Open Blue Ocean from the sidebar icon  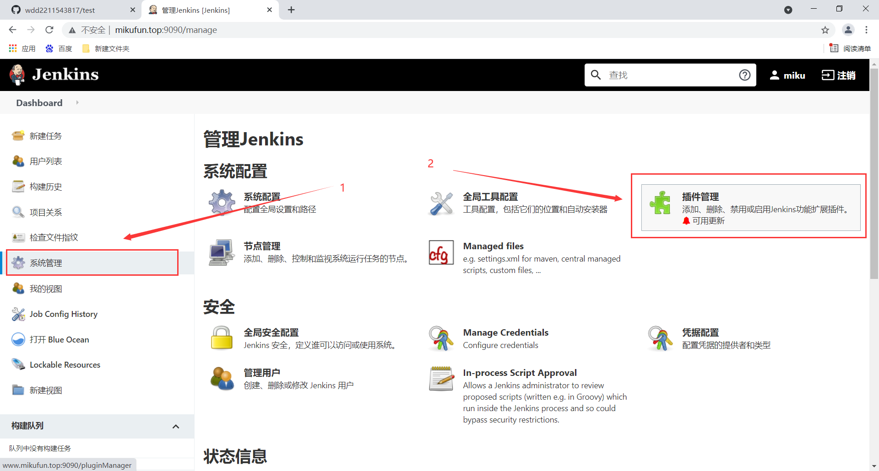(x=18, y=339)
